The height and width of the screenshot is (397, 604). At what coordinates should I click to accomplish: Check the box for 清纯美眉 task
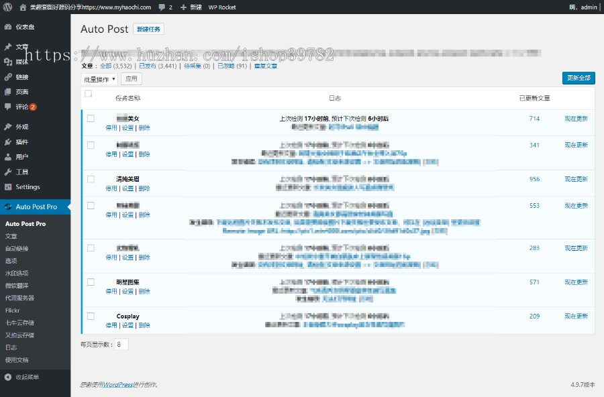pos(91,179)
